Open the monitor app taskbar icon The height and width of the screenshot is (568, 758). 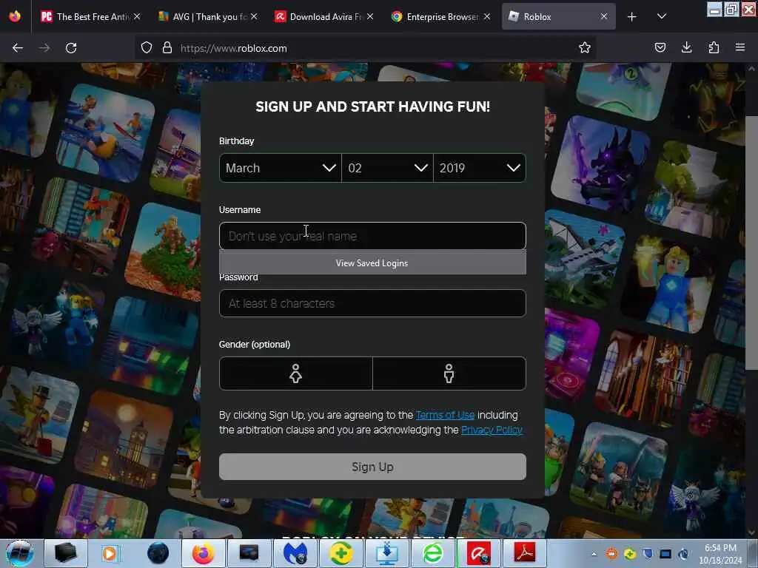tap(249, 553)
